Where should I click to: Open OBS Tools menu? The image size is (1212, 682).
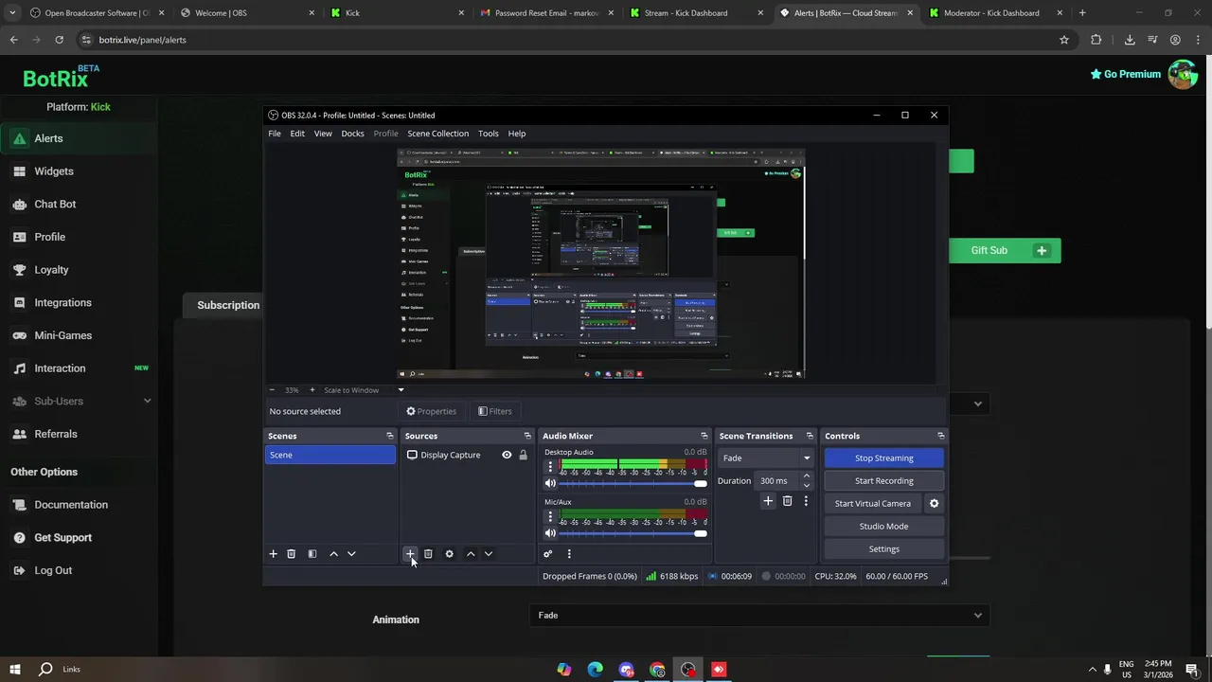click(x=488, y=134)
